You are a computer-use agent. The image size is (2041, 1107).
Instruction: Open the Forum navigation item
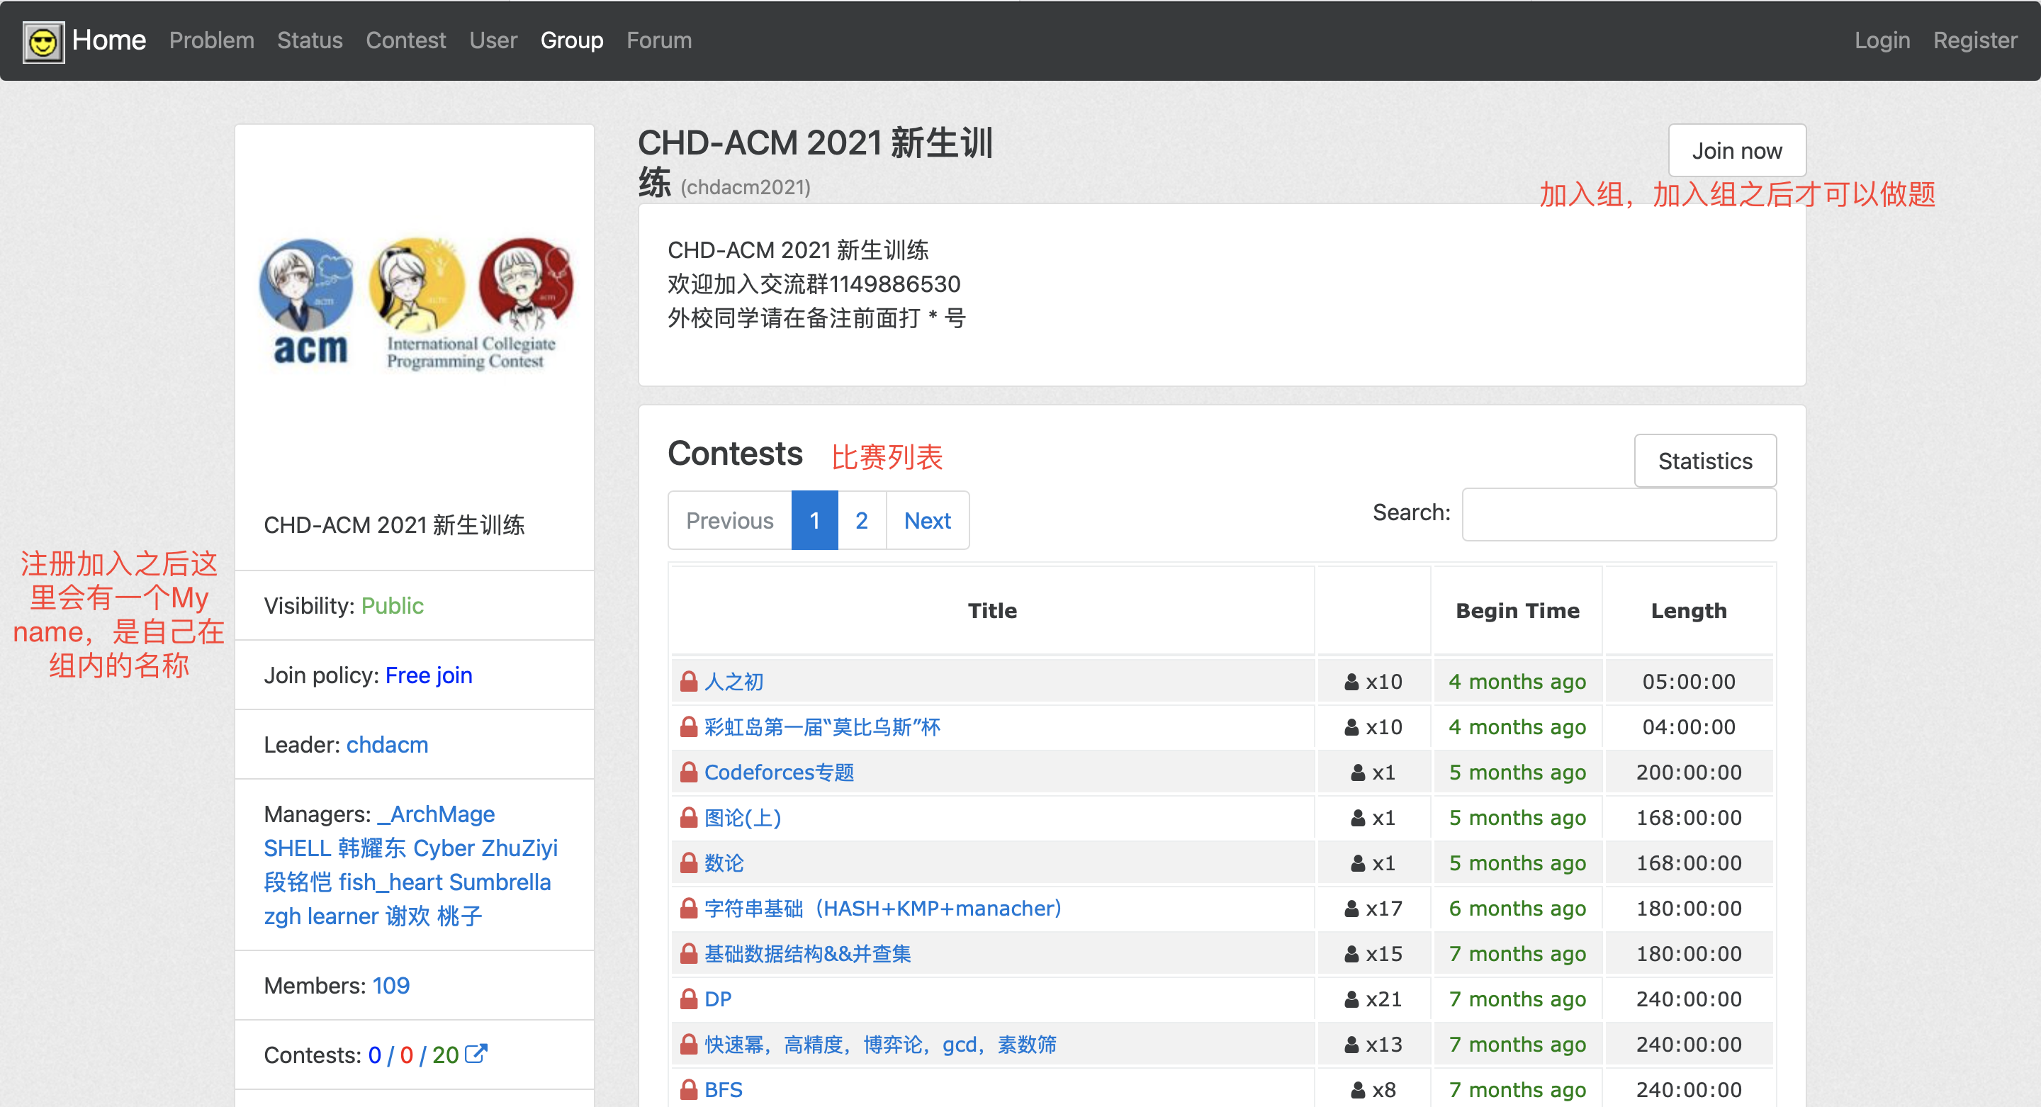click(x=658, y=40)
